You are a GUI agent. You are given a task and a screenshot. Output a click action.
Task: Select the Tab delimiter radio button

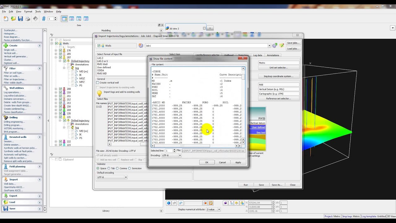109,168
